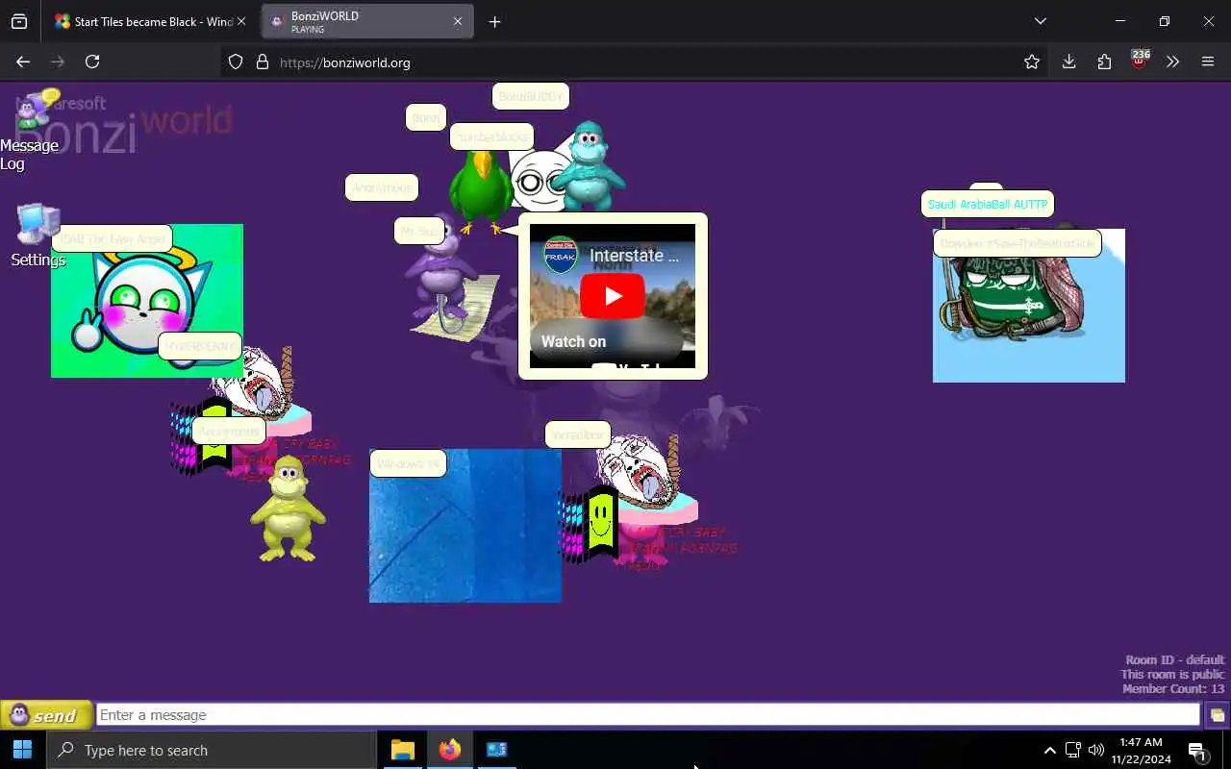Image resolution: width=1231 pixels, height=769 pixels.
Task: Close the Start Tiles became Black tab
Action: coord(241,21)
